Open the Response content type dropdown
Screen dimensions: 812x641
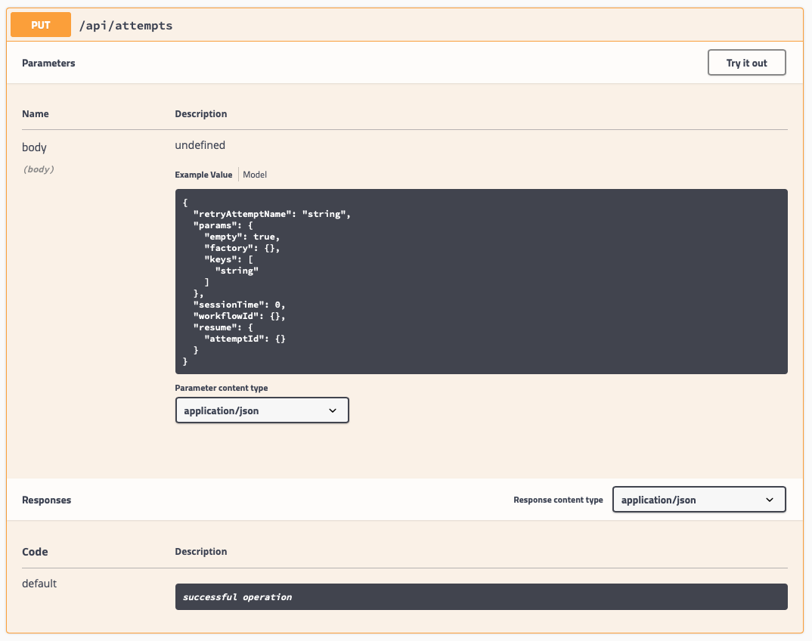699,499
